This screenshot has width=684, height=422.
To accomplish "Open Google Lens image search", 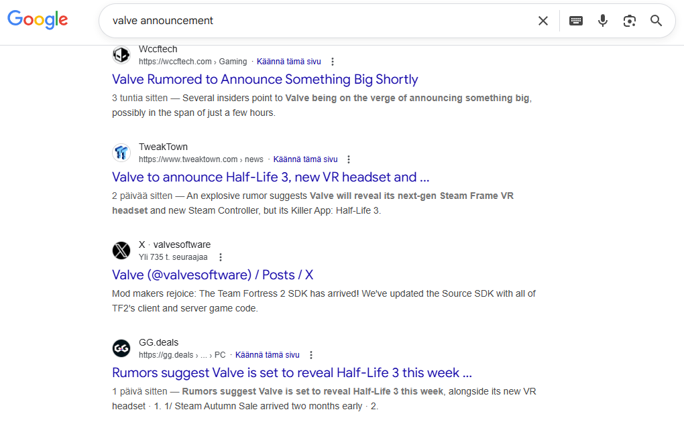I will click(629, 21).
